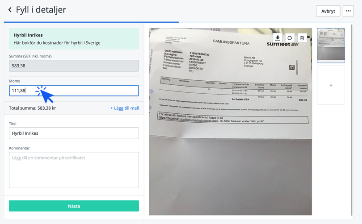
Task: Click the Summa amount field
Action: (74, 66)
